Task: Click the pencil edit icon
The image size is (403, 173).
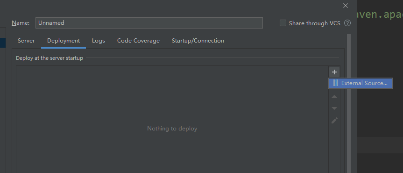Action: click(x=334, y=120)
